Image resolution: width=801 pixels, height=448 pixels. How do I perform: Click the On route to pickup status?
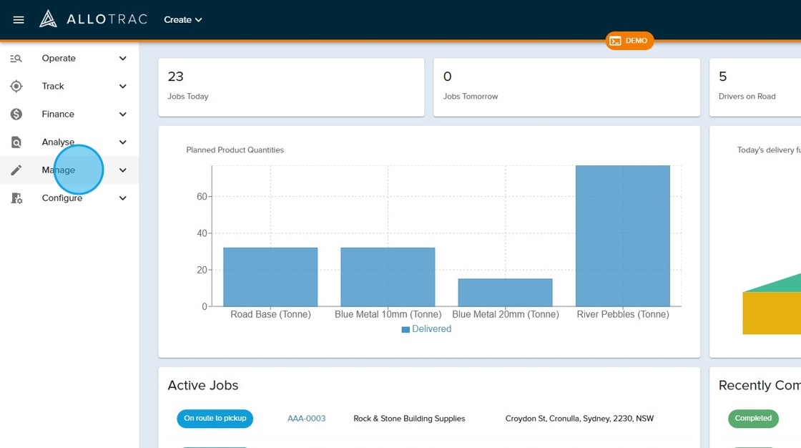[x=215, y=419]
